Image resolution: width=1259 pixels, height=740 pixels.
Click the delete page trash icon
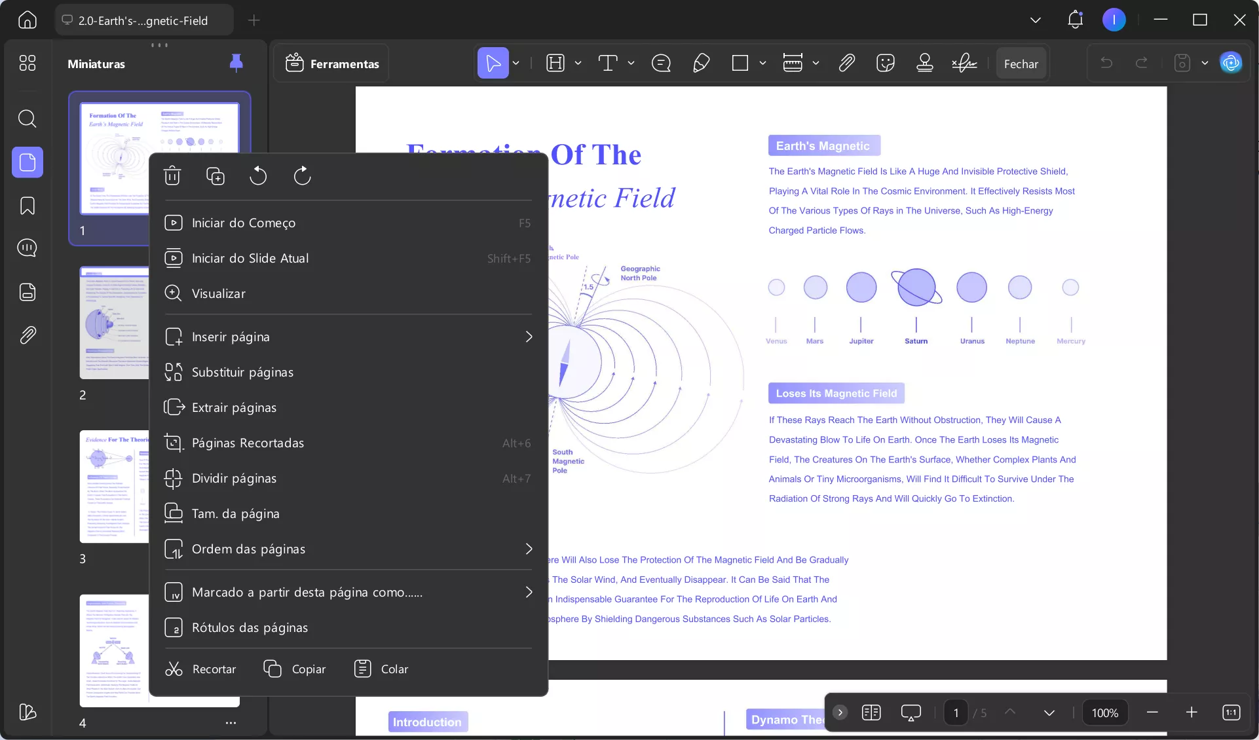point(172,176)
